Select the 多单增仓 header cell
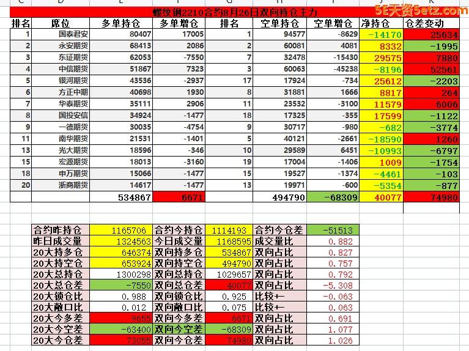The height and width of the screenshot is (351, 469). click(x=179, y=23)
